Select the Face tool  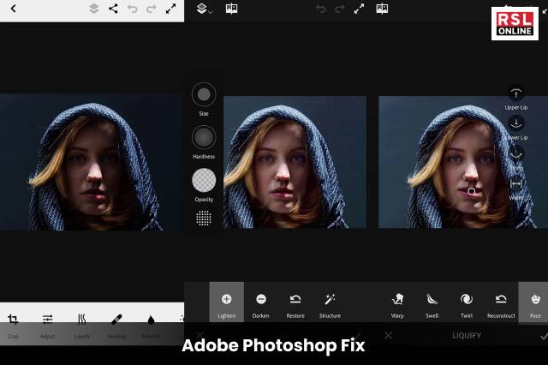tap(534, 302)
